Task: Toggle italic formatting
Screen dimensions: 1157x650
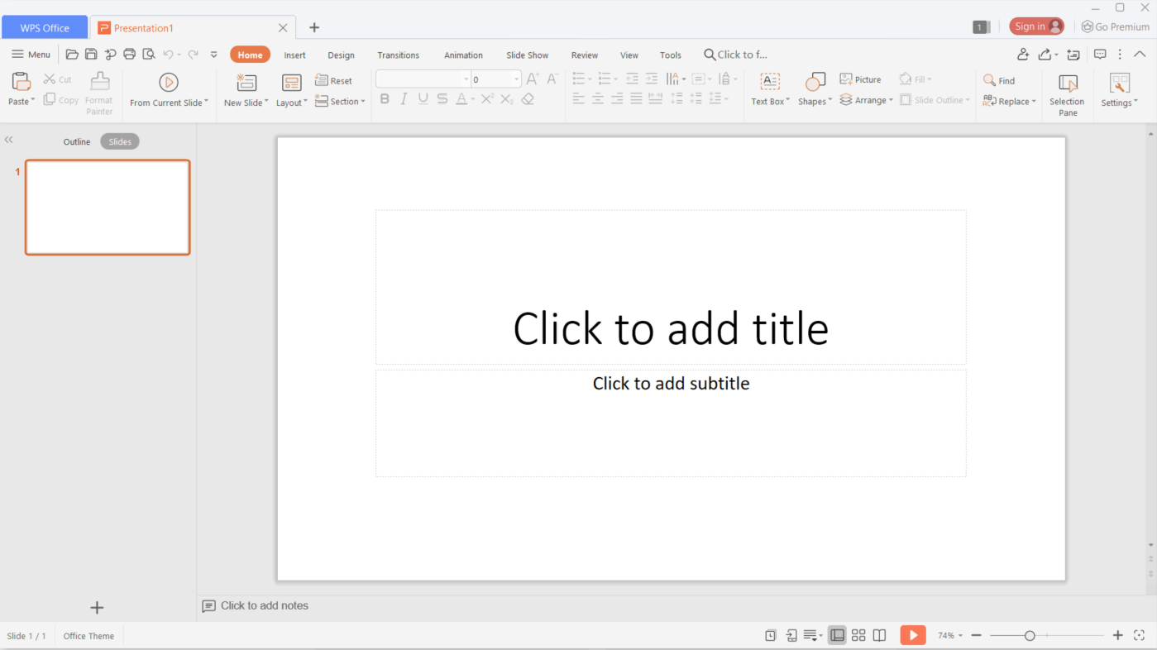Action: [x=403, y=98]
